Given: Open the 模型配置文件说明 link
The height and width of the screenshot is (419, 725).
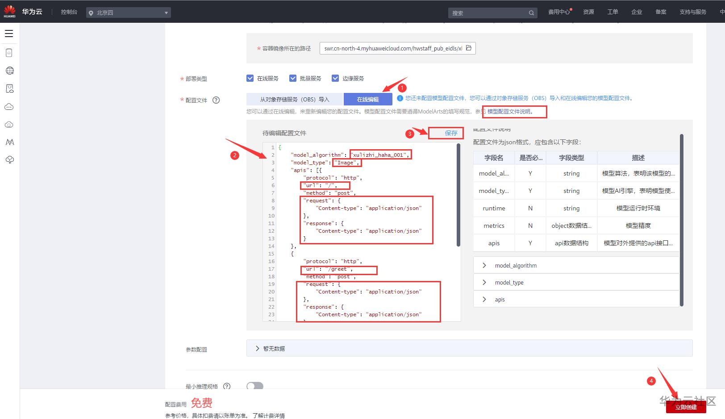Looking at the screenshot, I should [510, 111].
